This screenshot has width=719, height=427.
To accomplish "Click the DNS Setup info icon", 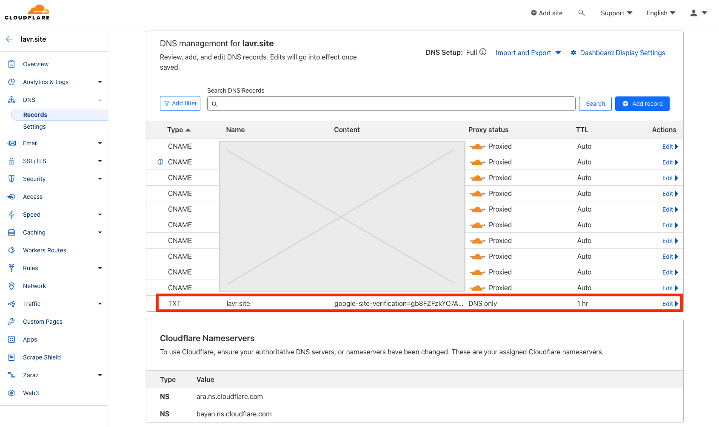I will click(x=483, y=52).
